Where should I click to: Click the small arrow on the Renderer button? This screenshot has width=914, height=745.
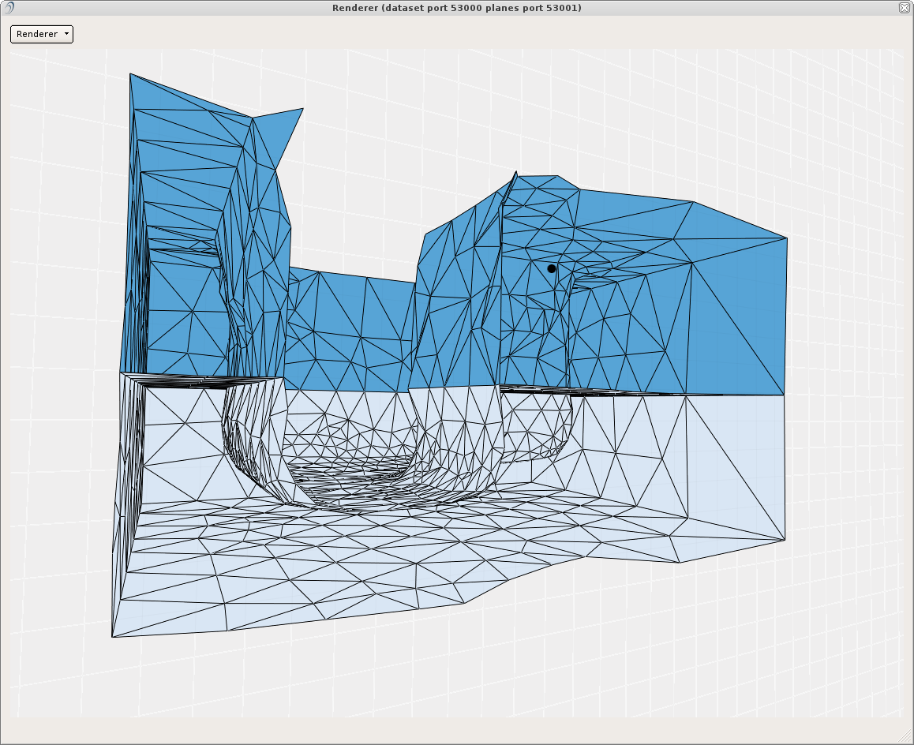(66, 34)
